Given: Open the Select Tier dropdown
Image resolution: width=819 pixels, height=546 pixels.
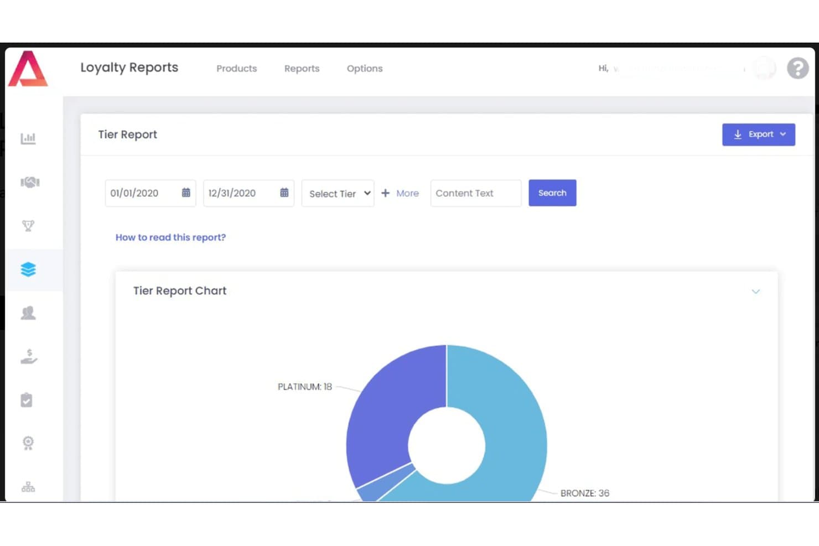Looking at the screenshot, I should point(338,193).
